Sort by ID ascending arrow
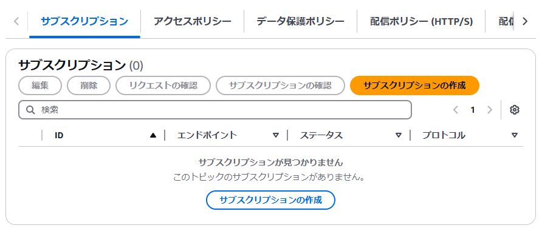The height and width of the screenshot is (234, 542). [153, 135]
